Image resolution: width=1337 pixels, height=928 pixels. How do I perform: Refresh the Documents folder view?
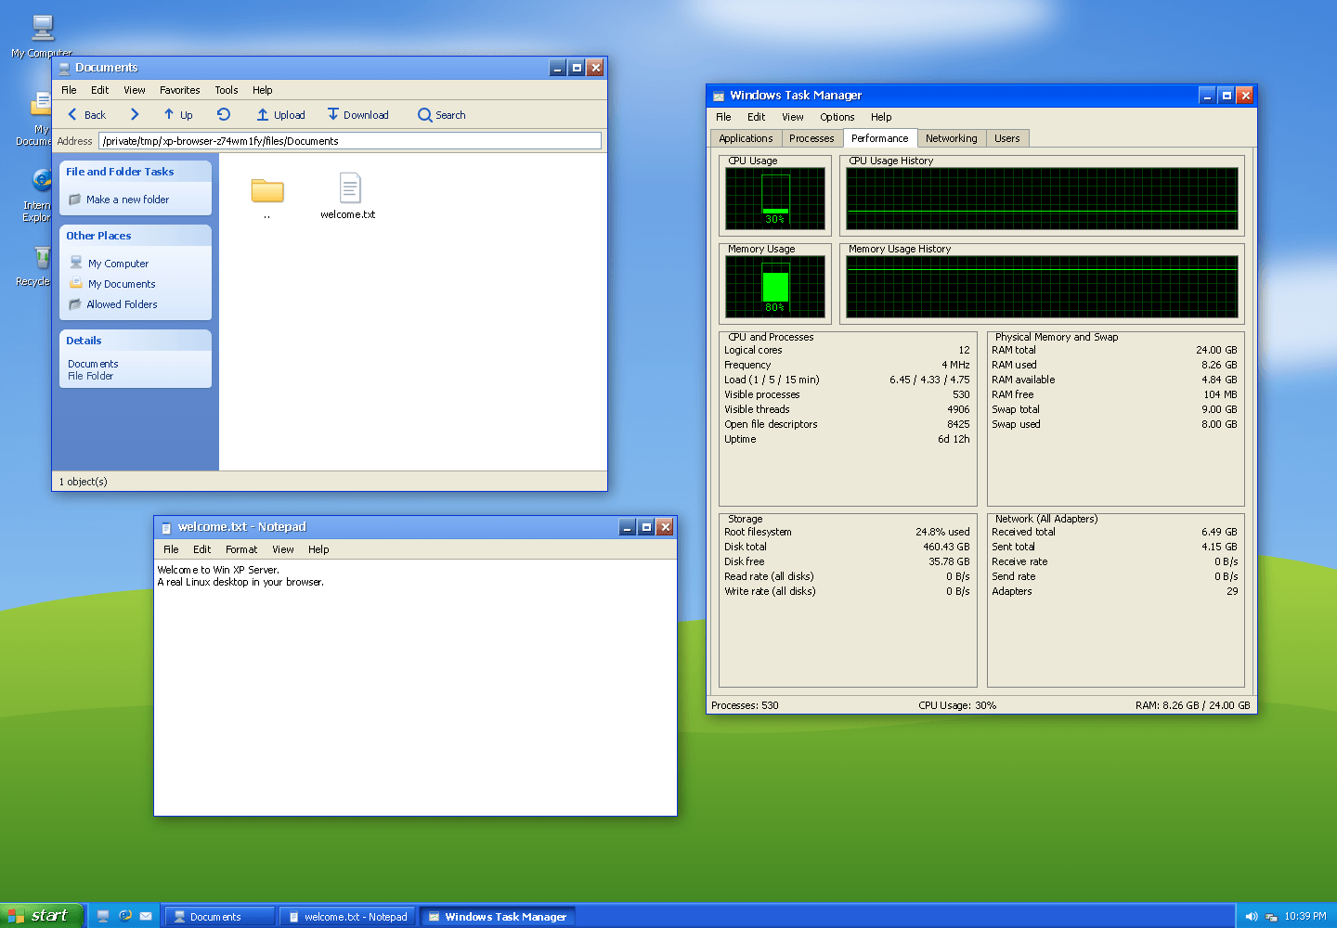coord(224,115)
